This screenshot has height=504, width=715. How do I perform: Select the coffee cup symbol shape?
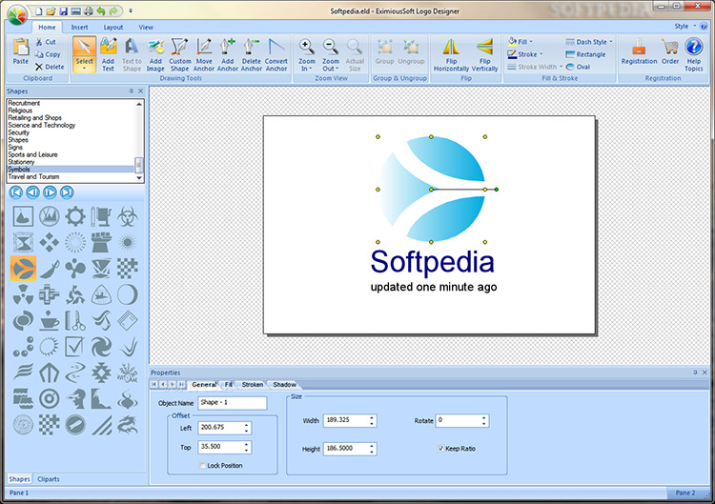click(49, 320)
